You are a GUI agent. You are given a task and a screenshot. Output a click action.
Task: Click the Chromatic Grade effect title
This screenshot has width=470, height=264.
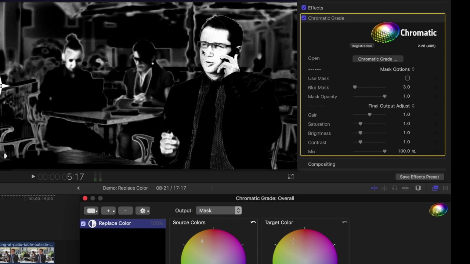[x=326, y=18]
